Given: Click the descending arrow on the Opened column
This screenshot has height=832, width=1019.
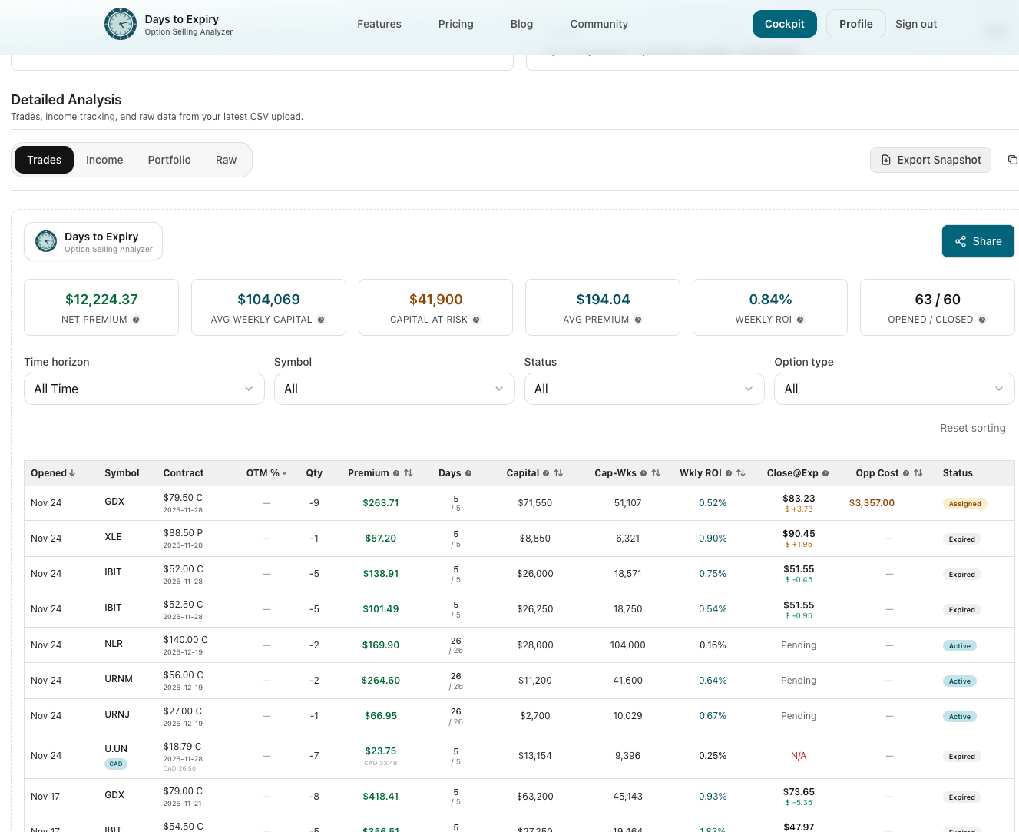Looking at the screenshot, I should 73,473.
